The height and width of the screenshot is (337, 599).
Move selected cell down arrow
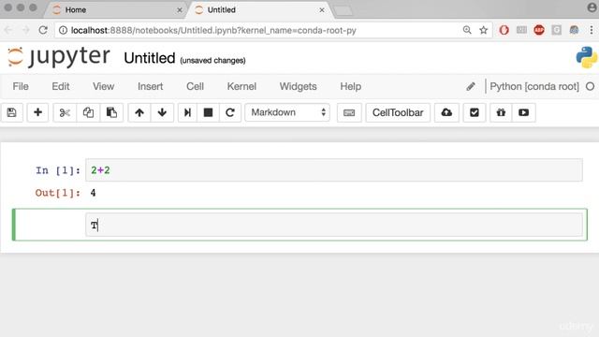tap(162, 112)
